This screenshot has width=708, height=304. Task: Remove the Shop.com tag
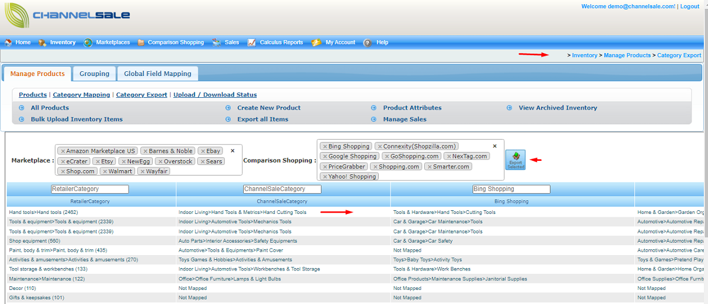tap(62, 171)
